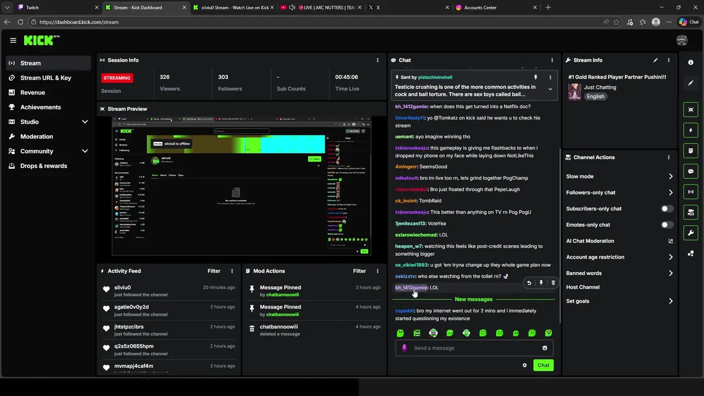This screenshot has height=396, width=704.
Task: Open Channel Actions three-dot options
Action: tap(669, 157)
